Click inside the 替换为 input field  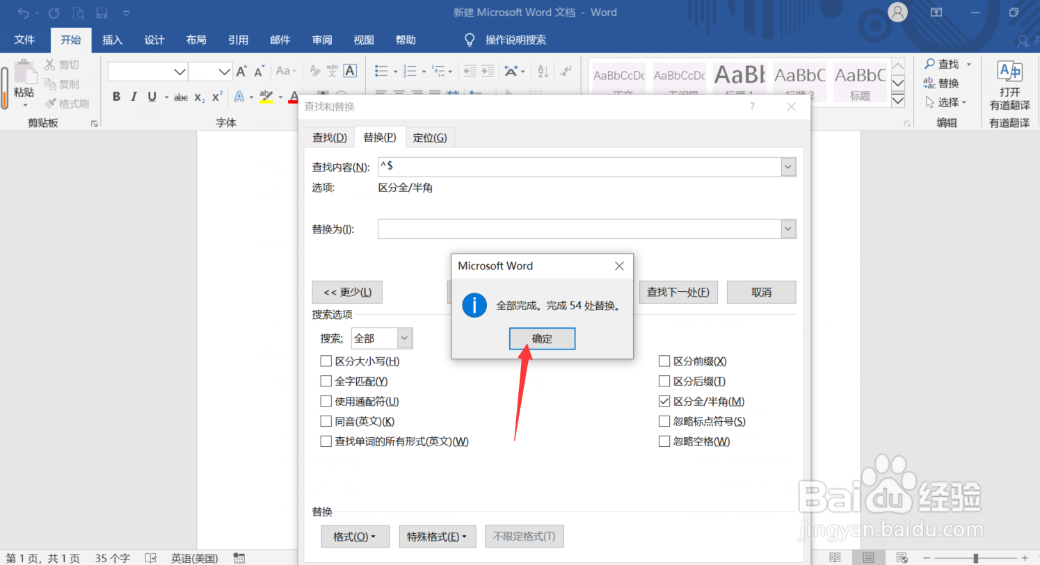[570, 229]
